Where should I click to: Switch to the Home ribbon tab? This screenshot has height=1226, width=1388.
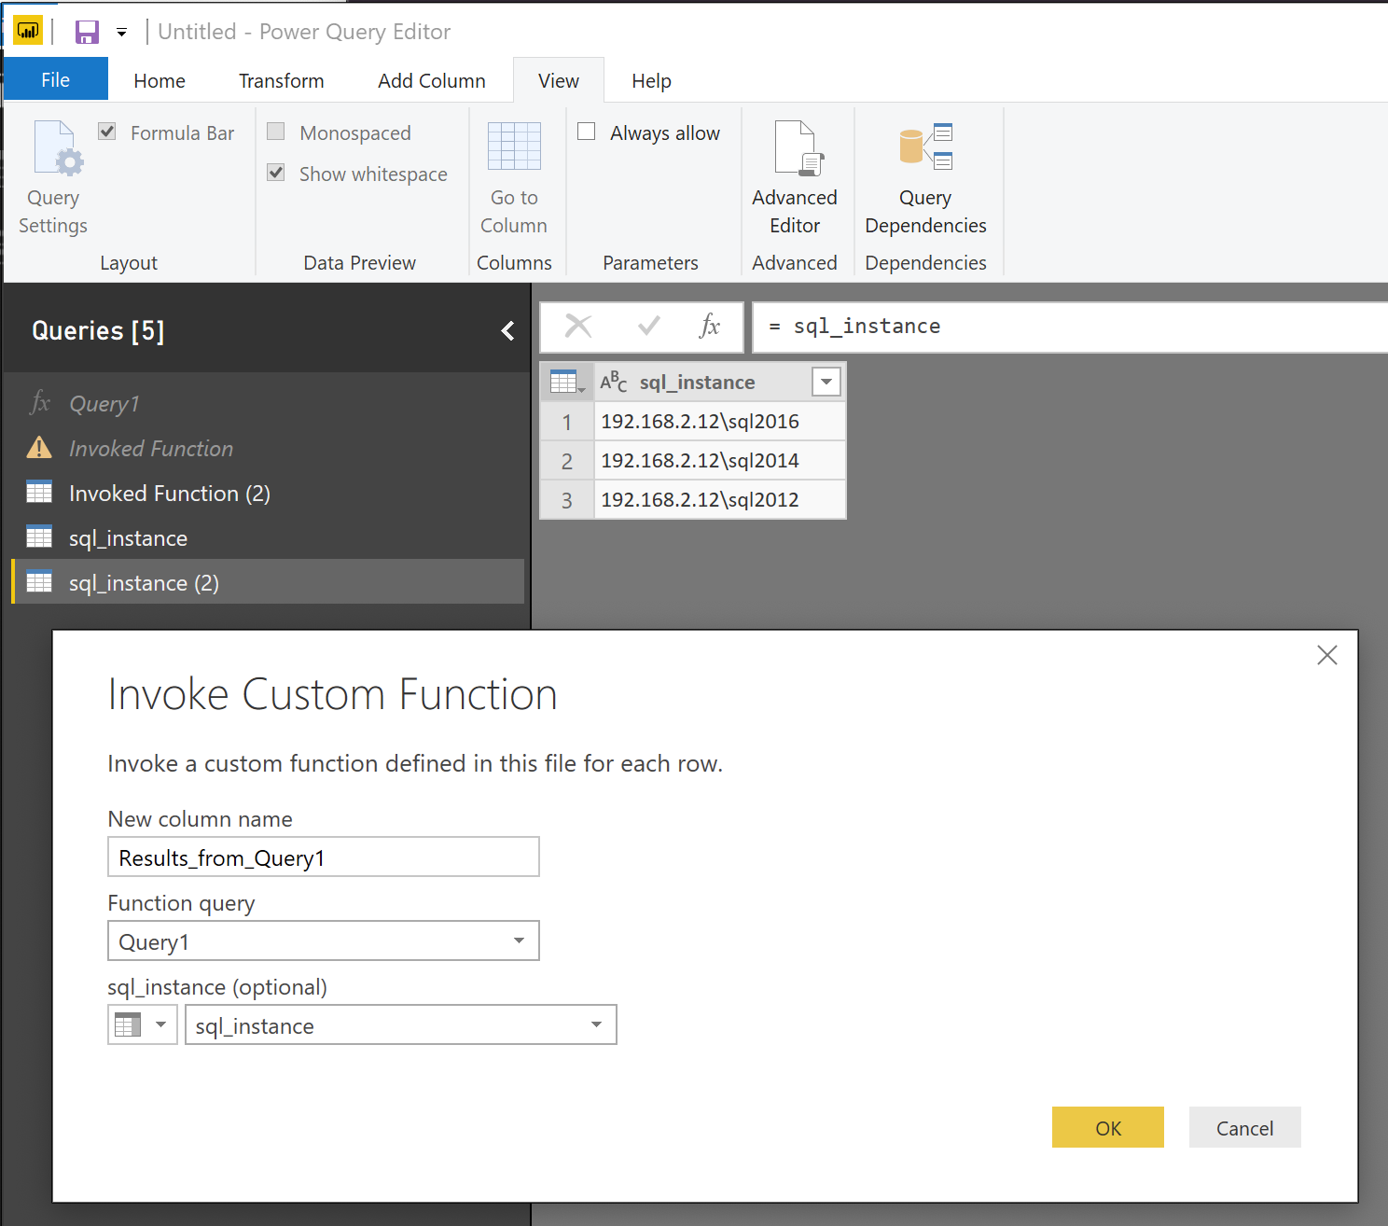coord(160,81)
